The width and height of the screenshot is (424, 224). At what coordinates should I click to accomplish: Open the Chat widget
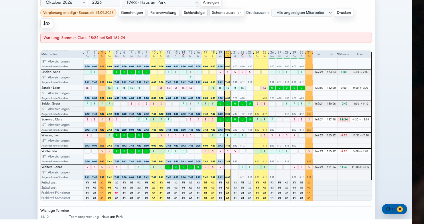(x=394, y=209)
